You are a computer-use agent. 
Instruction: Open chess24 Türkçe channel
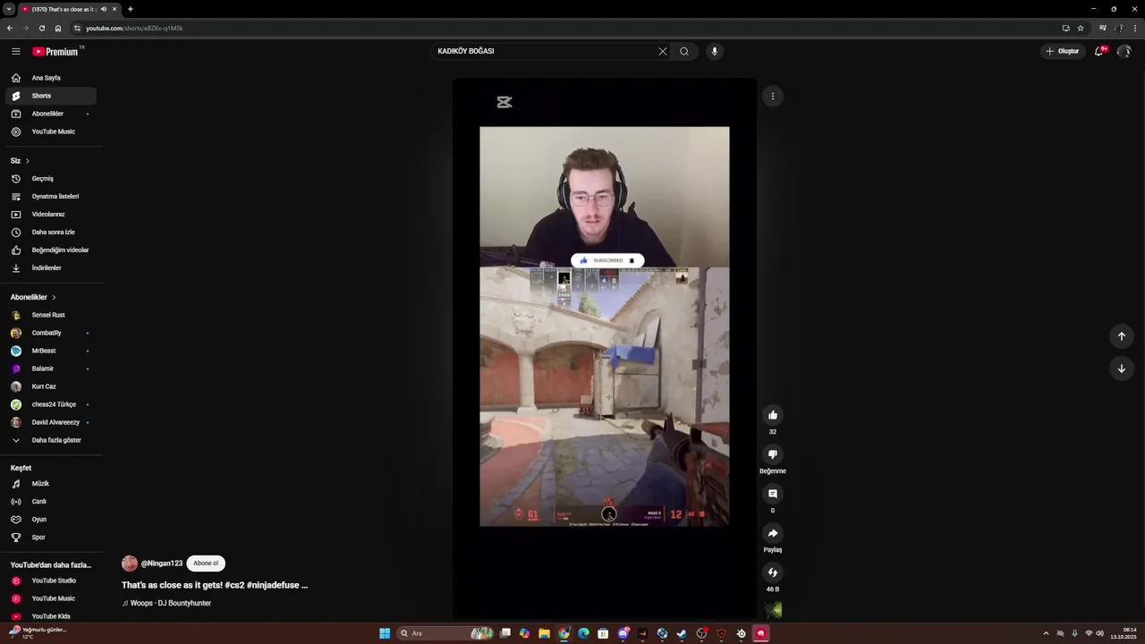(51, 404)
